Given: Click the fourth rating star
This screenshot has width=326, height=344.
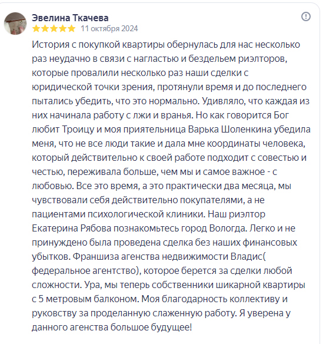Looking at the screenshot, I should [x=62, y=28].
